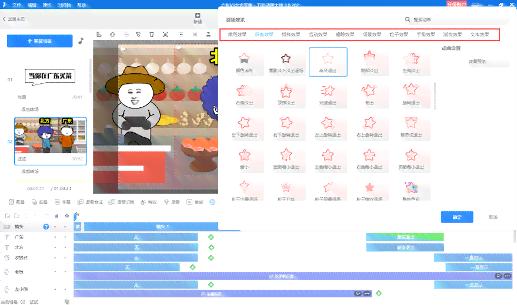Select the 左下旋转退出 effect
The image size is (517, 305).
coord(244,127)
